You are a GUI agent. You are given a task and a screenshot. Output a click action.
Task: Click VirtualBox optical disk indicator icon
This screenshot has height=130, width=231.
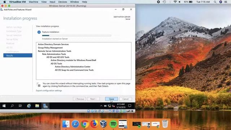pyautogui.click(x=92, y=111)
